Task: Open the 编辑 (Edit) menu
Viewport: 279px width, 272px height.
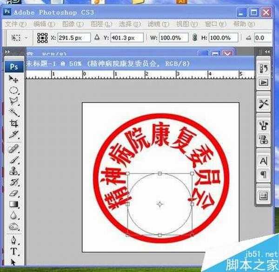Action: click(44, 24)
